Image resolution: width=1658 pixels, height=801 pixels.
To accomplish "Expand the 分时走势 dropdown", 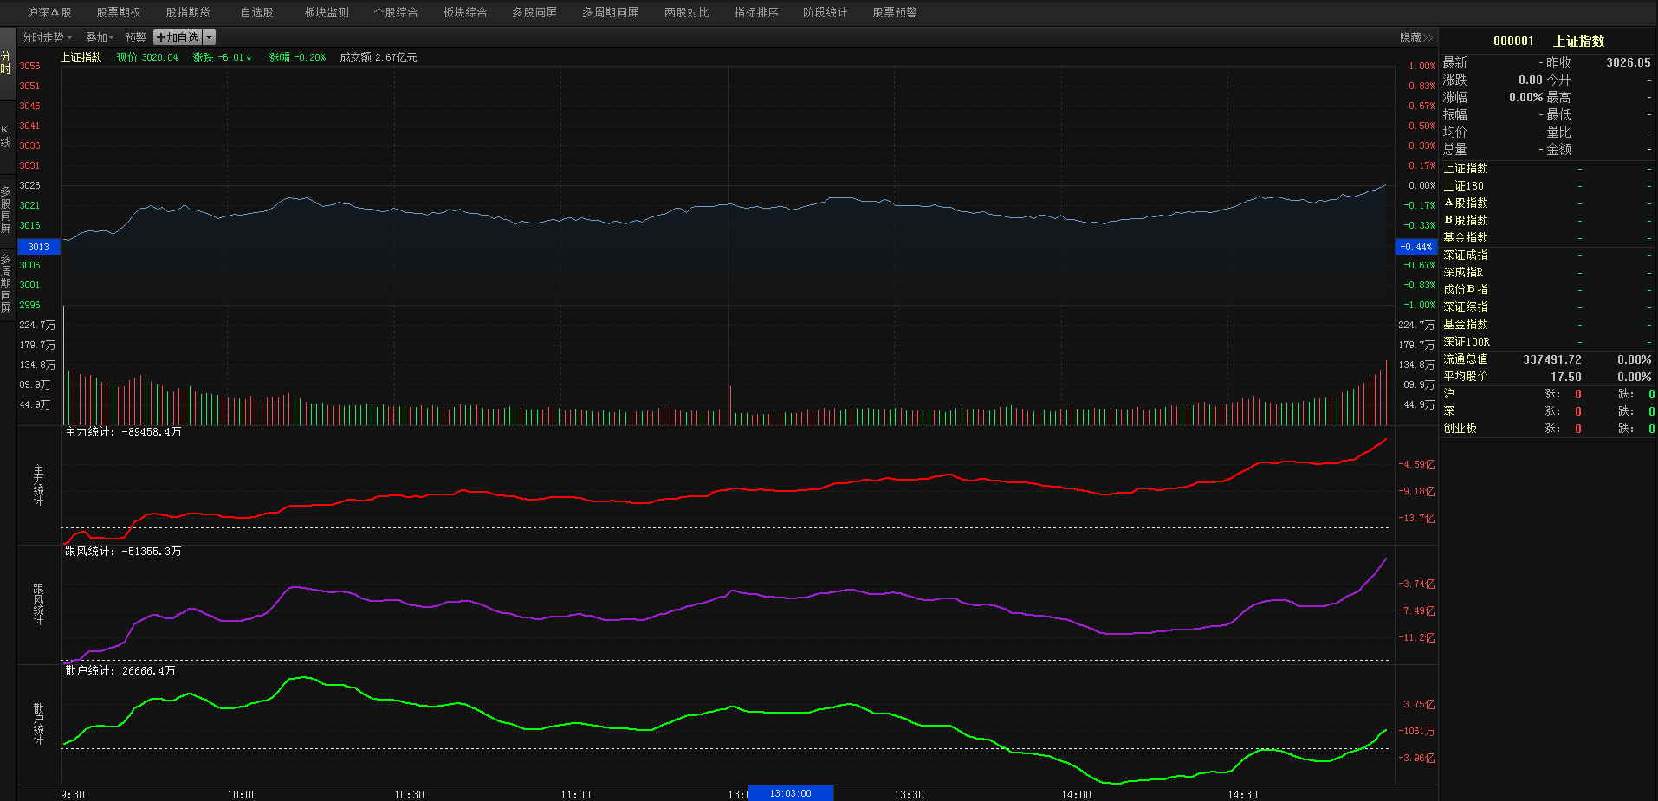I will pyautogui.click(x=48, y=37).
